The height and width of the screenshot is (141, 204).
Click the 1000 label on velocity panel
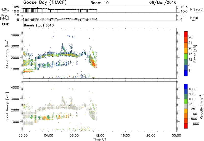(x=15, y=122)
